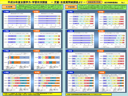Open the 朝食を毎日食べている (小学校) chart
Screen dimensions: 128x96
[x=17, y=21]
